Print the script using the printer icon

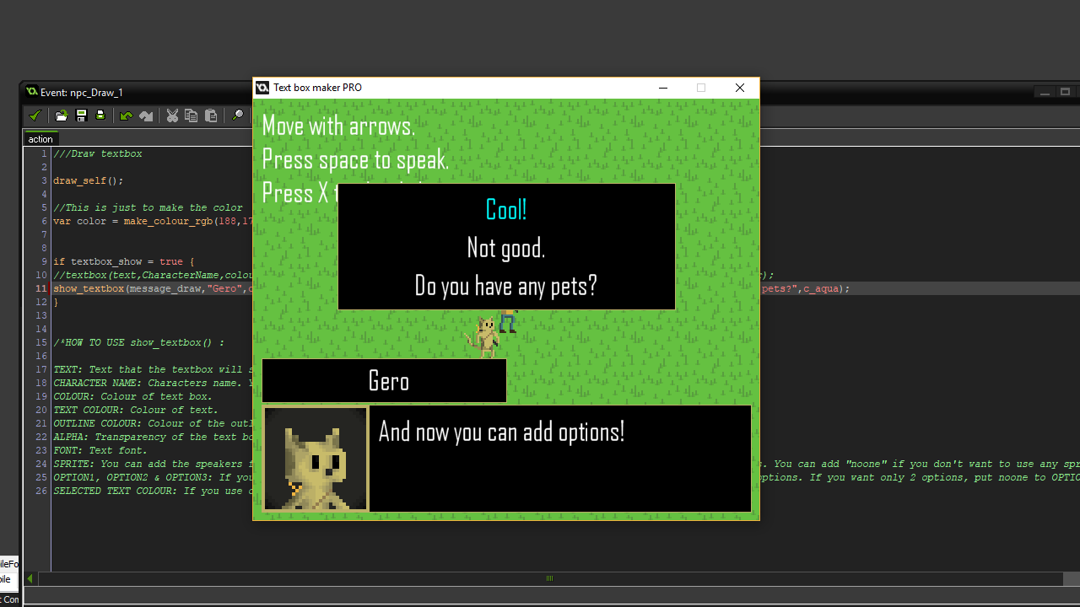tap(101, 115)
